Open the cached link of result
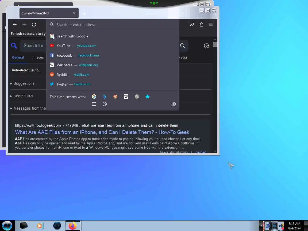The height and width of the screenshot is (231, 308). pyautogui.click(x=201, y=152)
